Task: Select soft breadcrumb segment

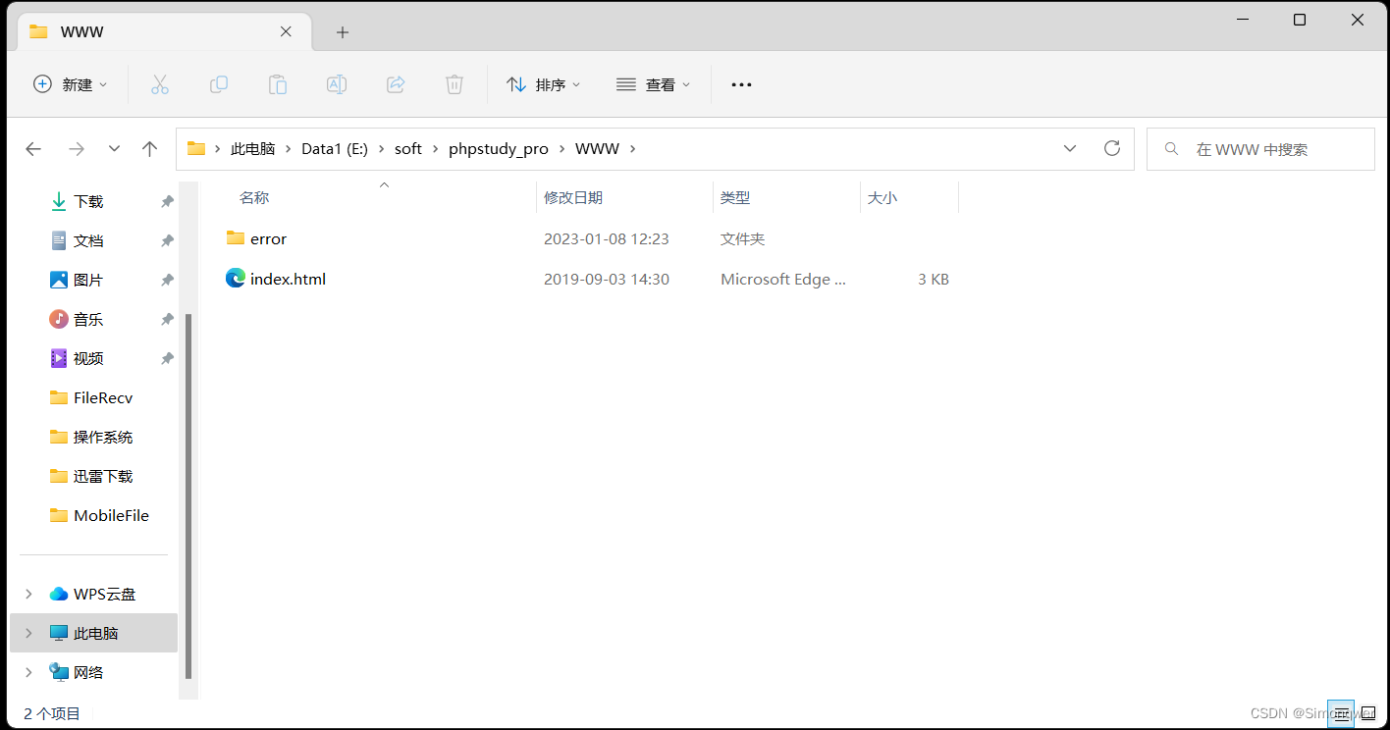Action: 408,149
